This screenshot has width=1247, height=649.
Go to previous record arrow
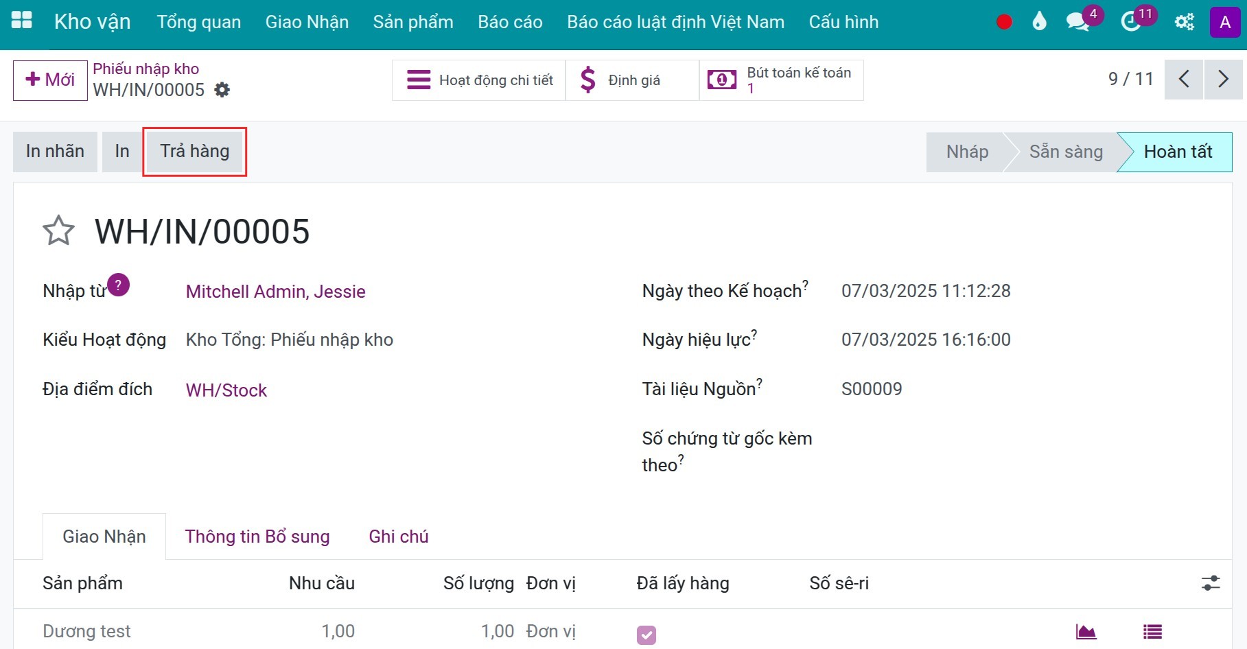click(x=1184, y=80)
